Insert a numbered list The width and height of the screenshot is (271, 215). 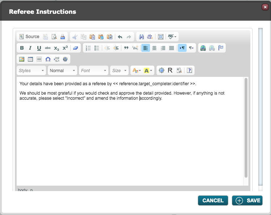[88, 48]
